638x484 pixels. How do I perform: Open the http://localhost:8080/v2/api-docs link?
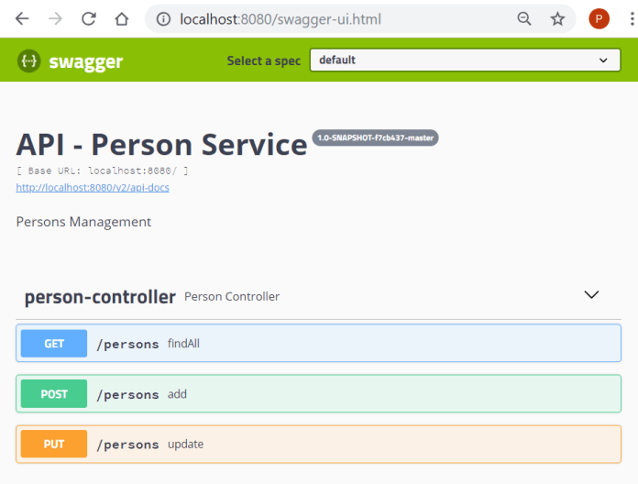(93, 188)
